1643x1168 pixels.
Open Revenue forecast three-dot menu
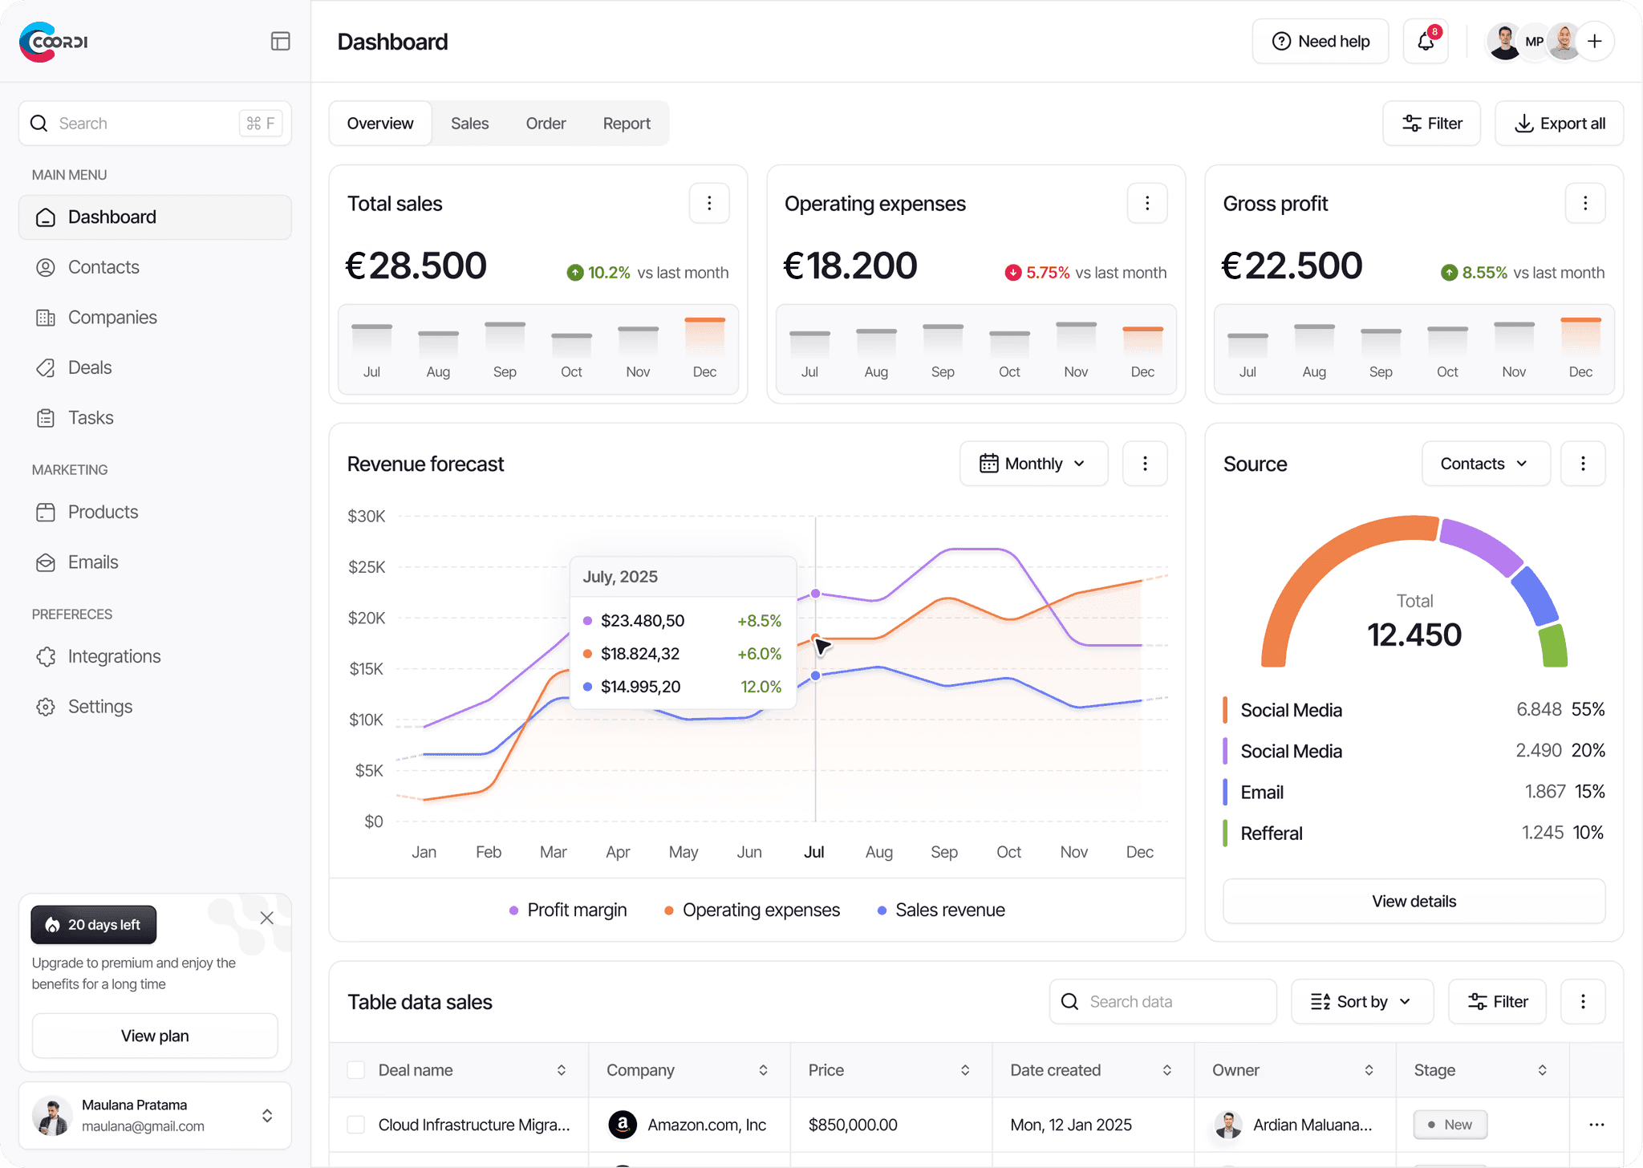click(1145, 464)
